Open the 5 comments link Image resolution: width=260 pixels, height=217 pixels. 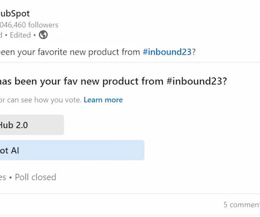coord(241,205)
